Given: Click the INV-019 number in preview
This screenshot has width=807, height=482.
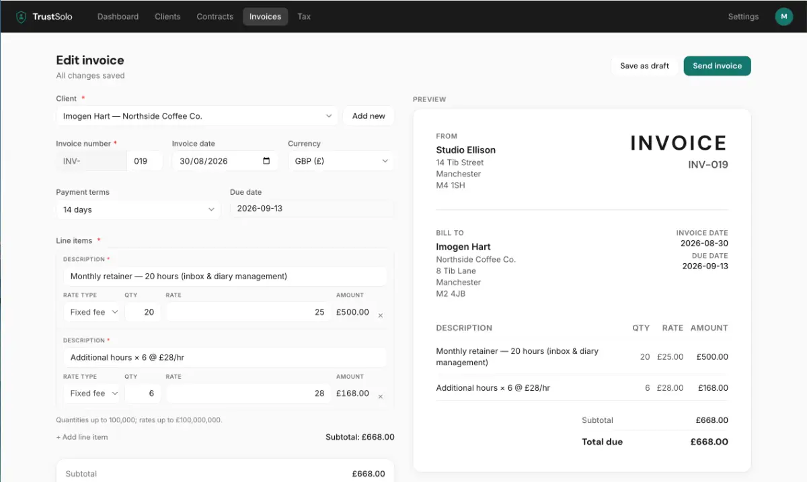Looking at the screenshot, I should click(x=707, y=164).
